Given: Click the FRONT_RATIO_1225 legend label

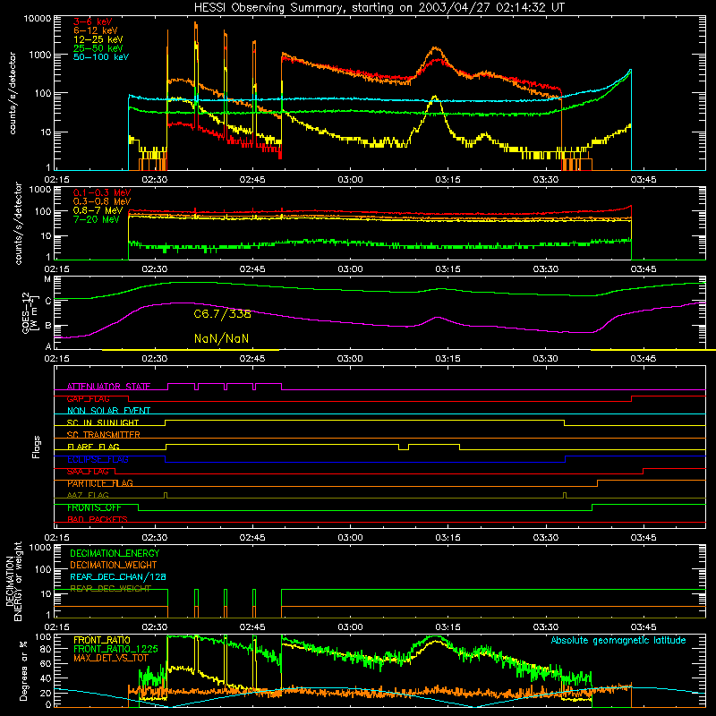Looking at the screenshot, I should tap(115, 649).
